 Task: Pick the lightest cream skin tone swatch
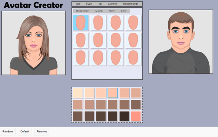[x=78, y=93]
